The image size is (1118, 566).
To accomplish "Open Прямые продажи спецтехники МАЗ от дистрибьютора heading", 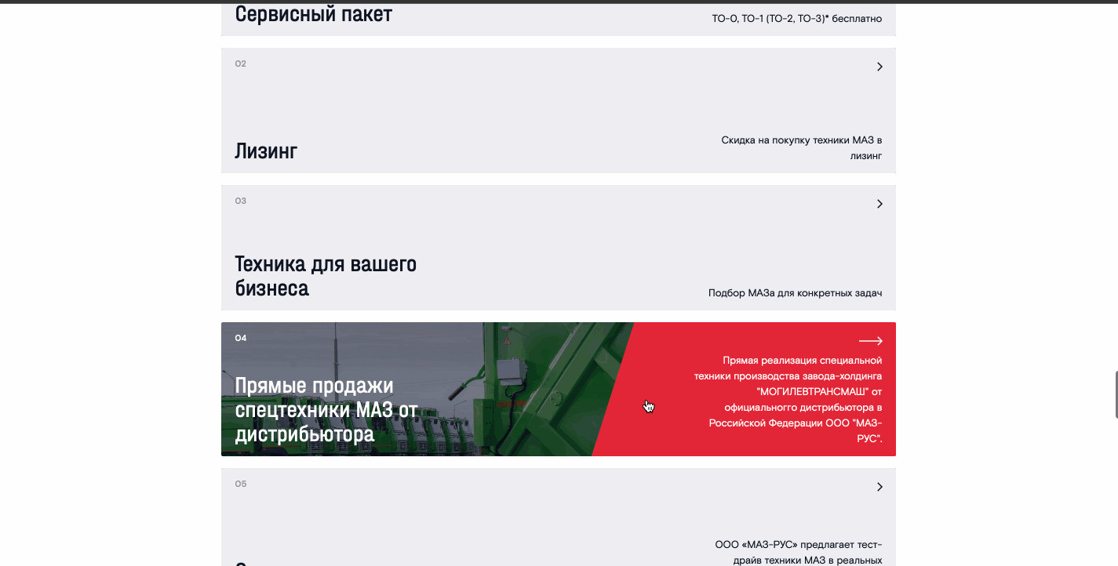I will click(x=326, y=410).
